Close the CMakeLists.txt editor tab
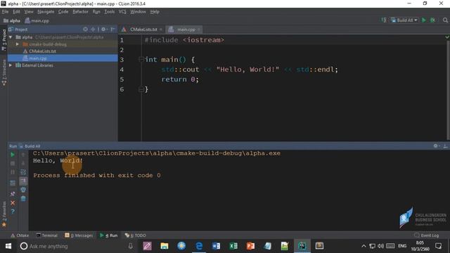This screenshot has width=450, height=253. tap(161, 30)
